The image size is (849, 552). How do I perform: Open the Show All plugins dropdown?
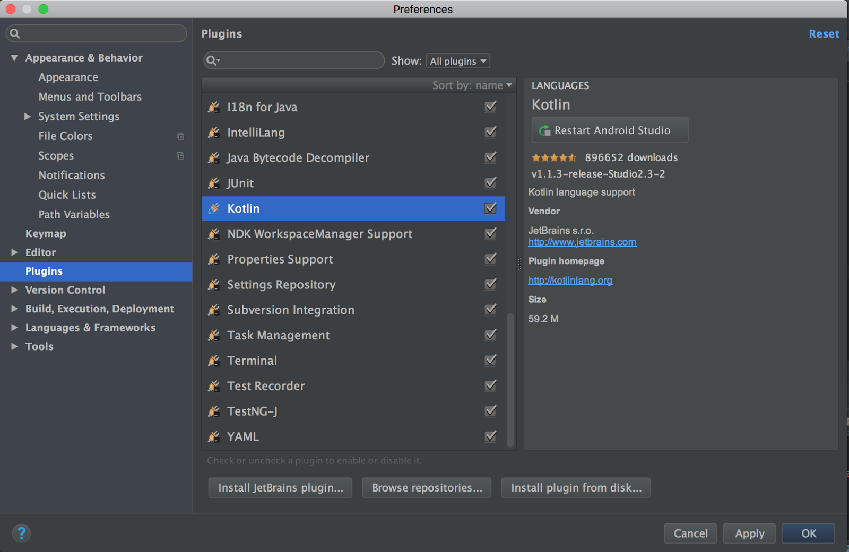pyautogui.click(x=457, y=60)
